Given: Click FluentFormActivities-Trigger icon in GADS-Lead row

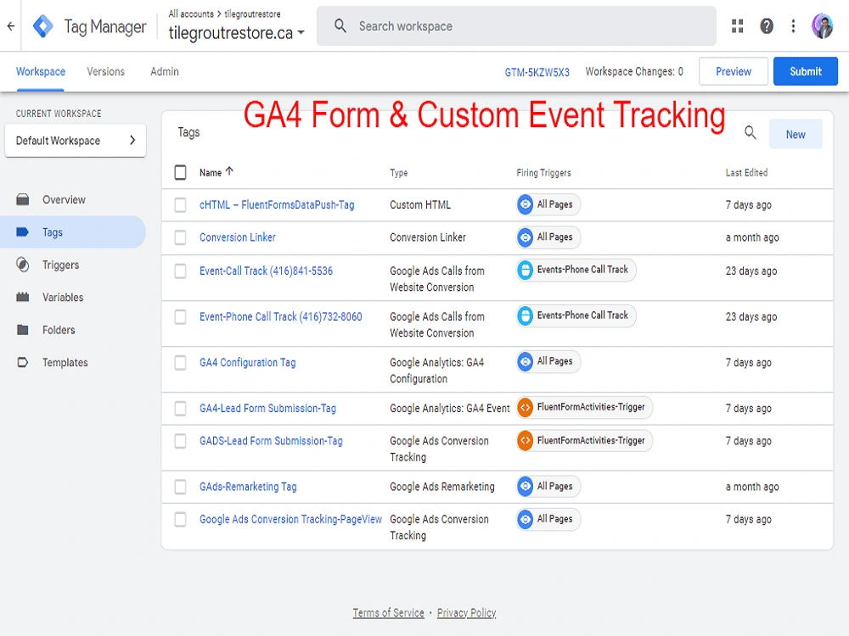Looking at the screenshot, I should pos(526,440).
